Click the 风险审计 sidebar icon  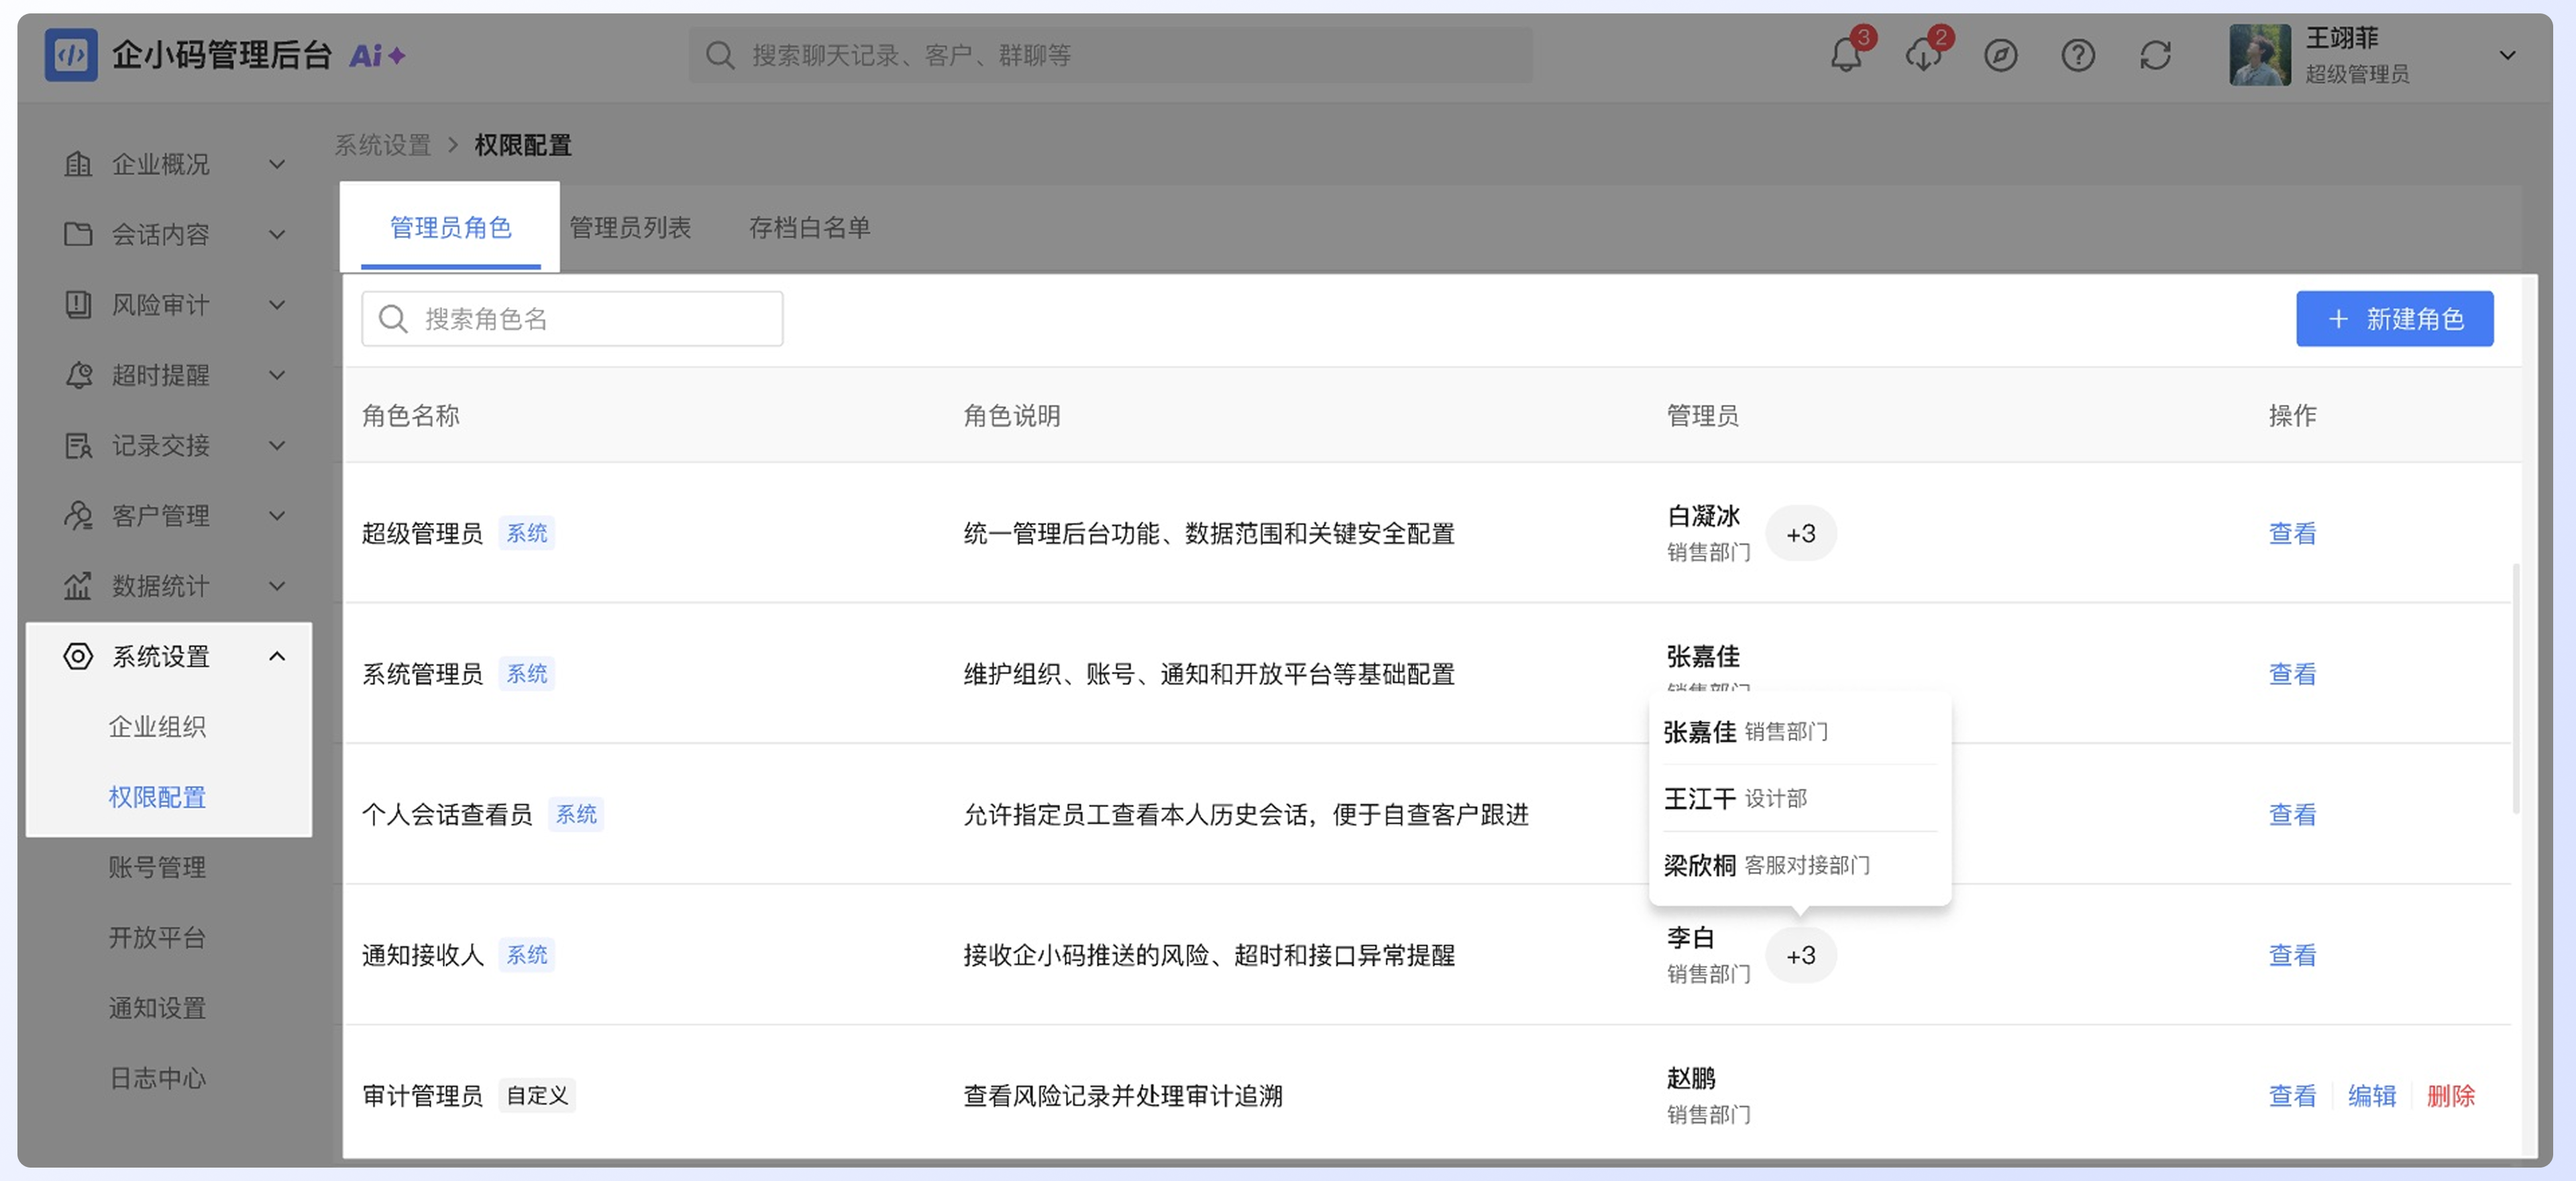pyautogui.click(x=78, y=305)
